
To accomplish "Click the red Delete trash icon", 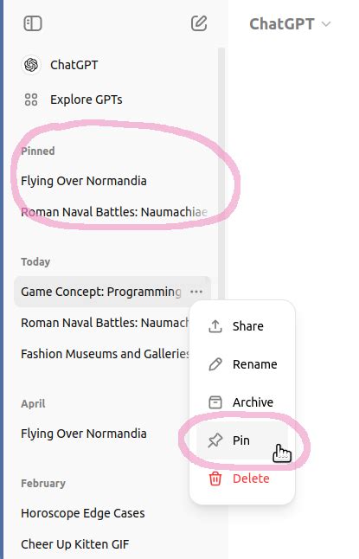I will click(215, 479).
